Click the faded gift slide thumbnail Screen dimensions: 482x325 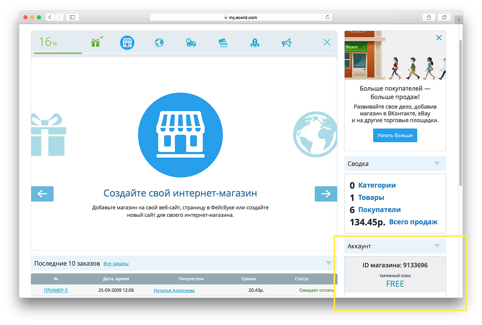point(48,134)
